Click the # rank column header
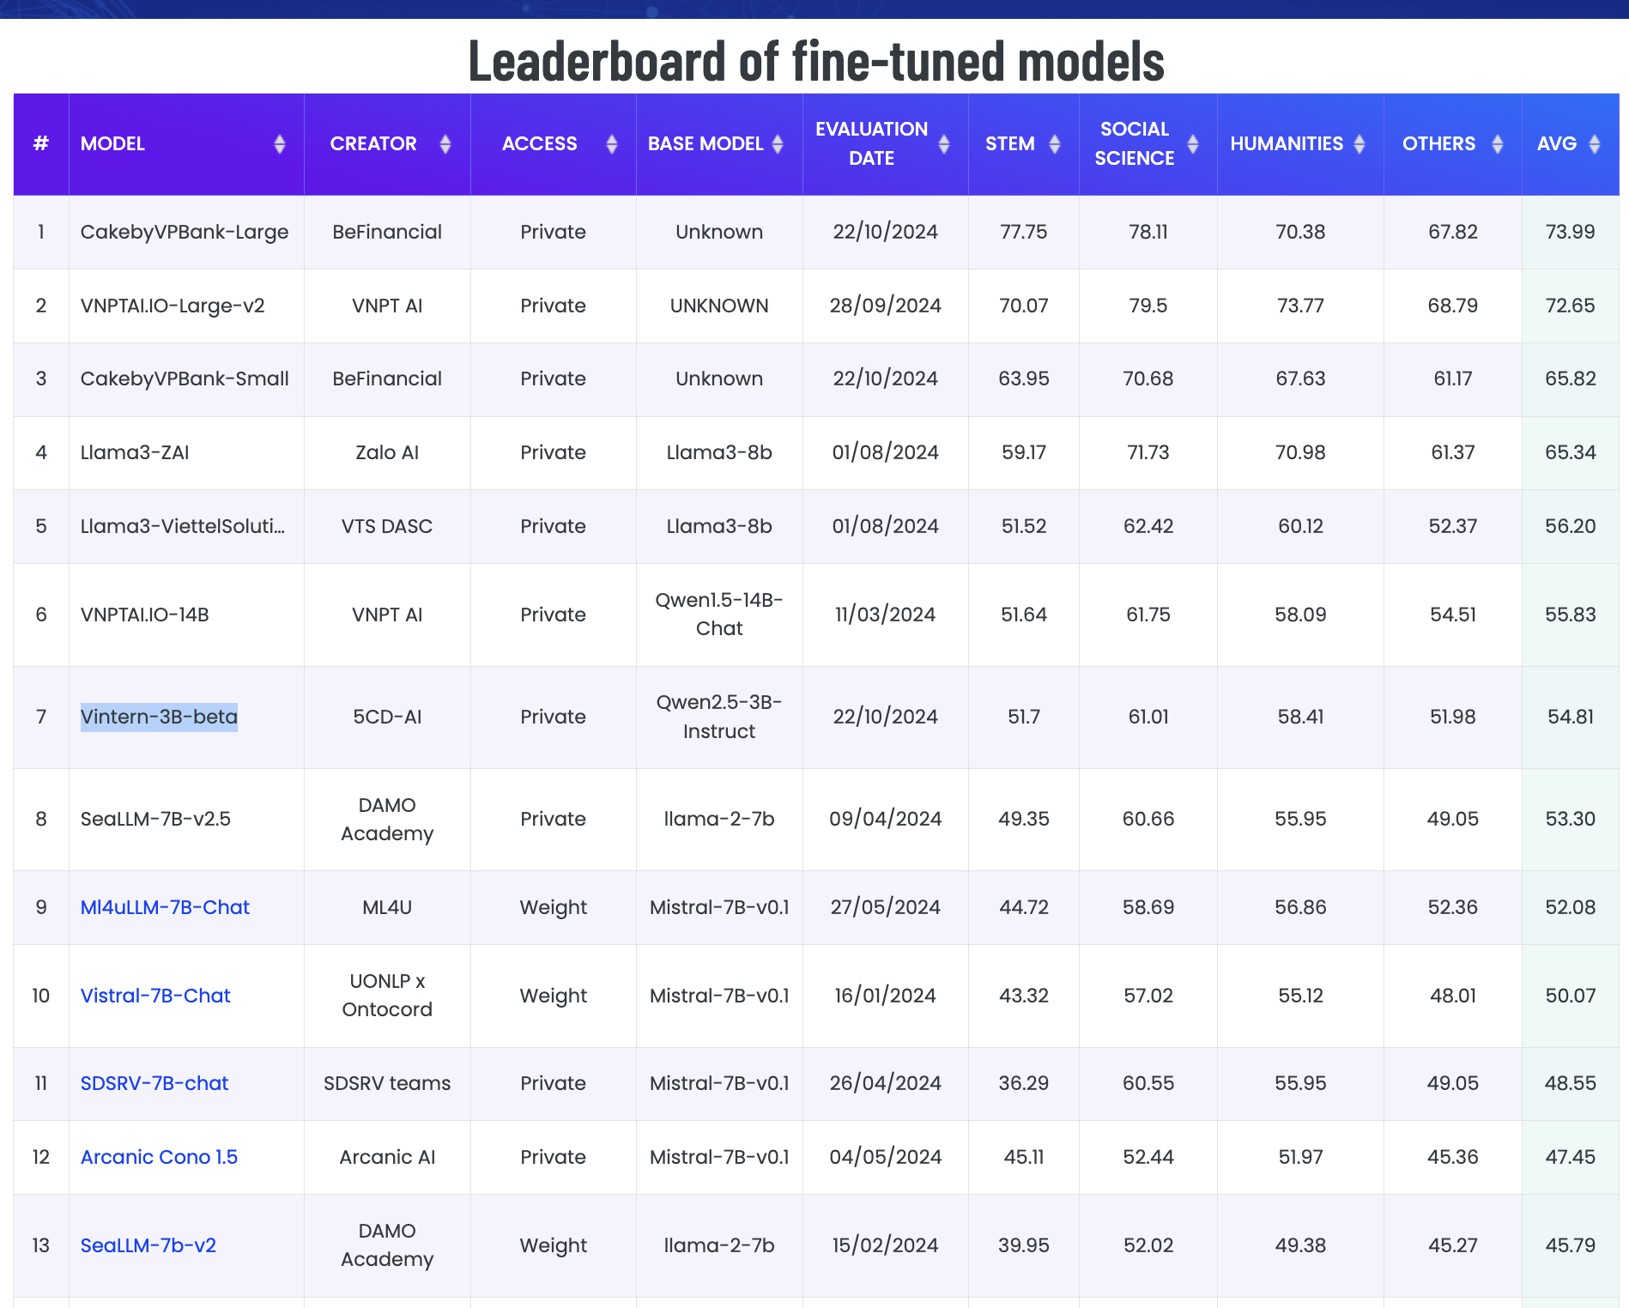1629x1308 pixels. (40, 144)
